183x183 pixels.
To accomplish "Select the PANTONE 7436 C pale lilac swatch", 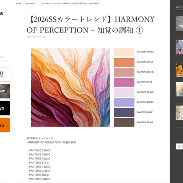I will (124, 92).
